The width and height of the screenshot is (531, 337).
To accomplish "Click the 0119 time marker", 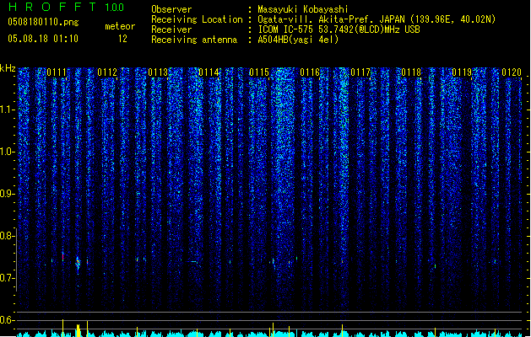I will tap(462, 72).
